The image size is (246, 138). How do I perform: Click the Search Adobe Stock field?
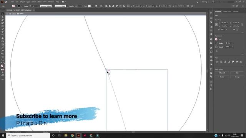[223, 2]
